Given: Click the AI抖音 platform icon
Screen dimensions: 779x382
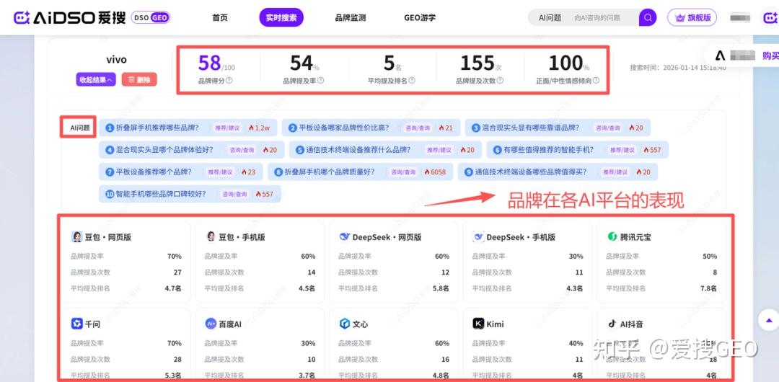Looking at the screenshot, I should (x=612, y=324).
